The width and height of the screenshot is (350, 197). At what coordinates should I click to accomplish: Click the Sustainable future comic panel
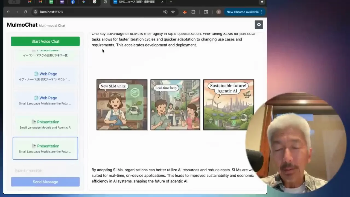[x=229, y=105]
